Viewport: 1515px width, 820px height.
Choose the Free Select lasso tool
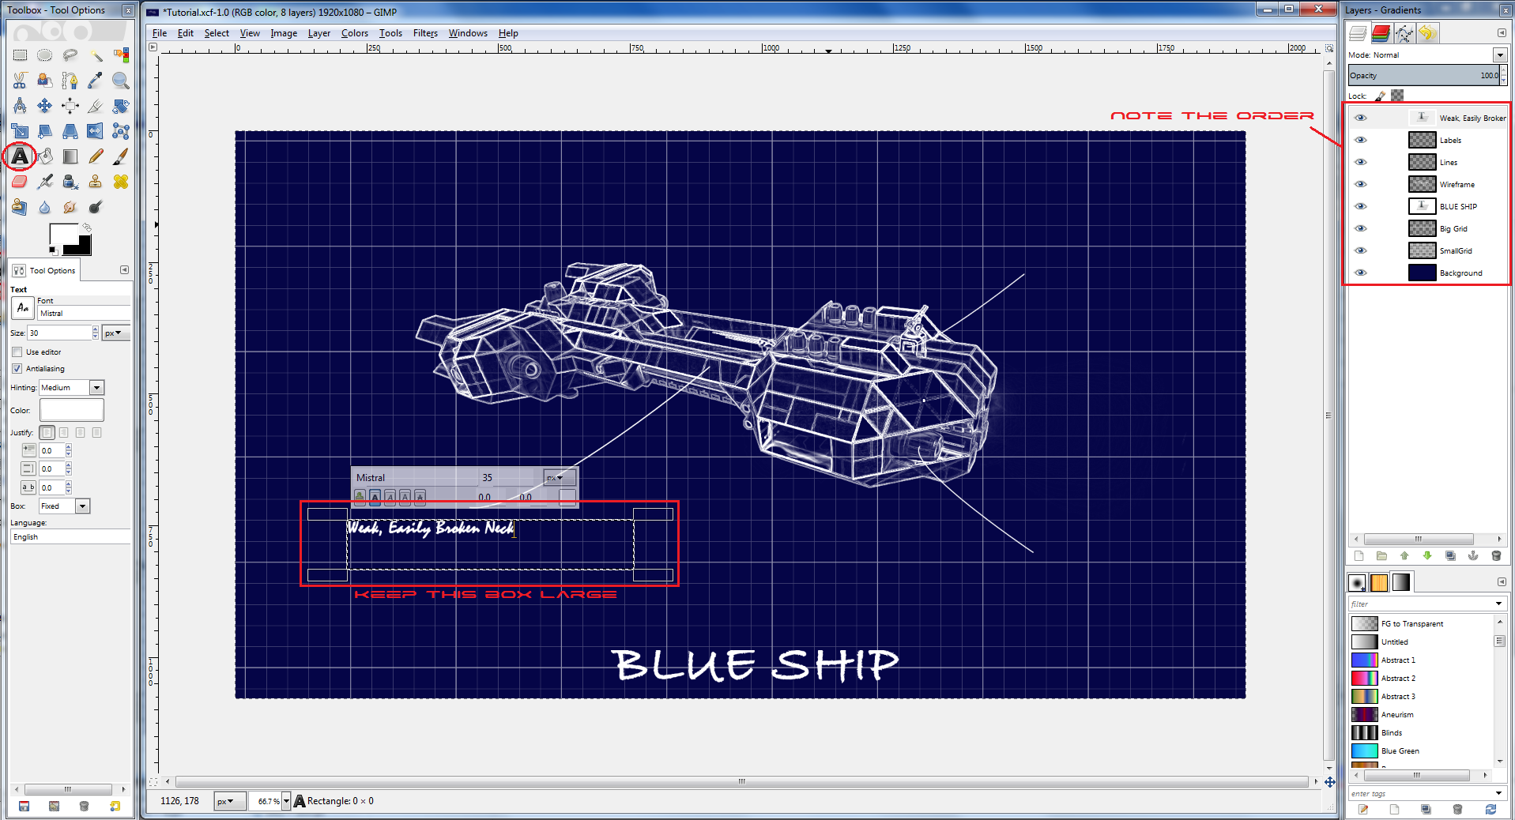point(70,55)
